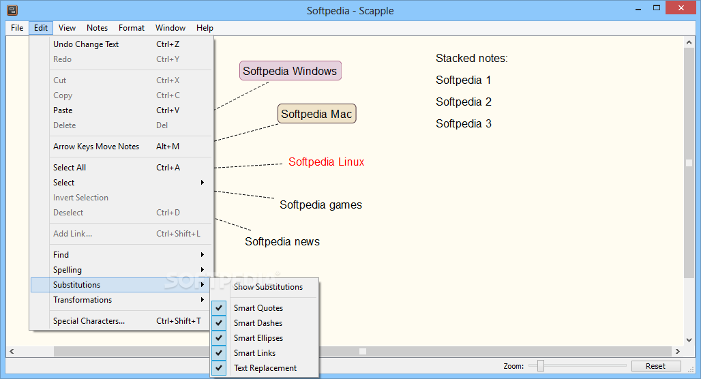This screenshot has height=379, width=701.
Task: Choose Undo Change Text
Action: click(121, 44)
